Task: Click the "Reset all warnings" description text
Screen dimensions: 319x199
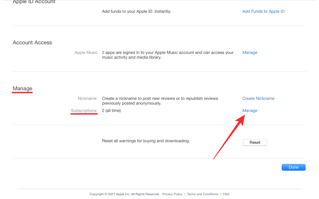Action: pyautogui.click(x=146, y=141)
